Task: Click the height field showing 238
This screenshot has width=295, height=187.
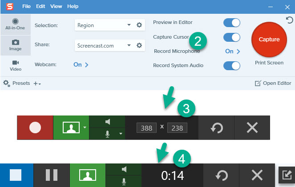Action: (x=177, y=128)
